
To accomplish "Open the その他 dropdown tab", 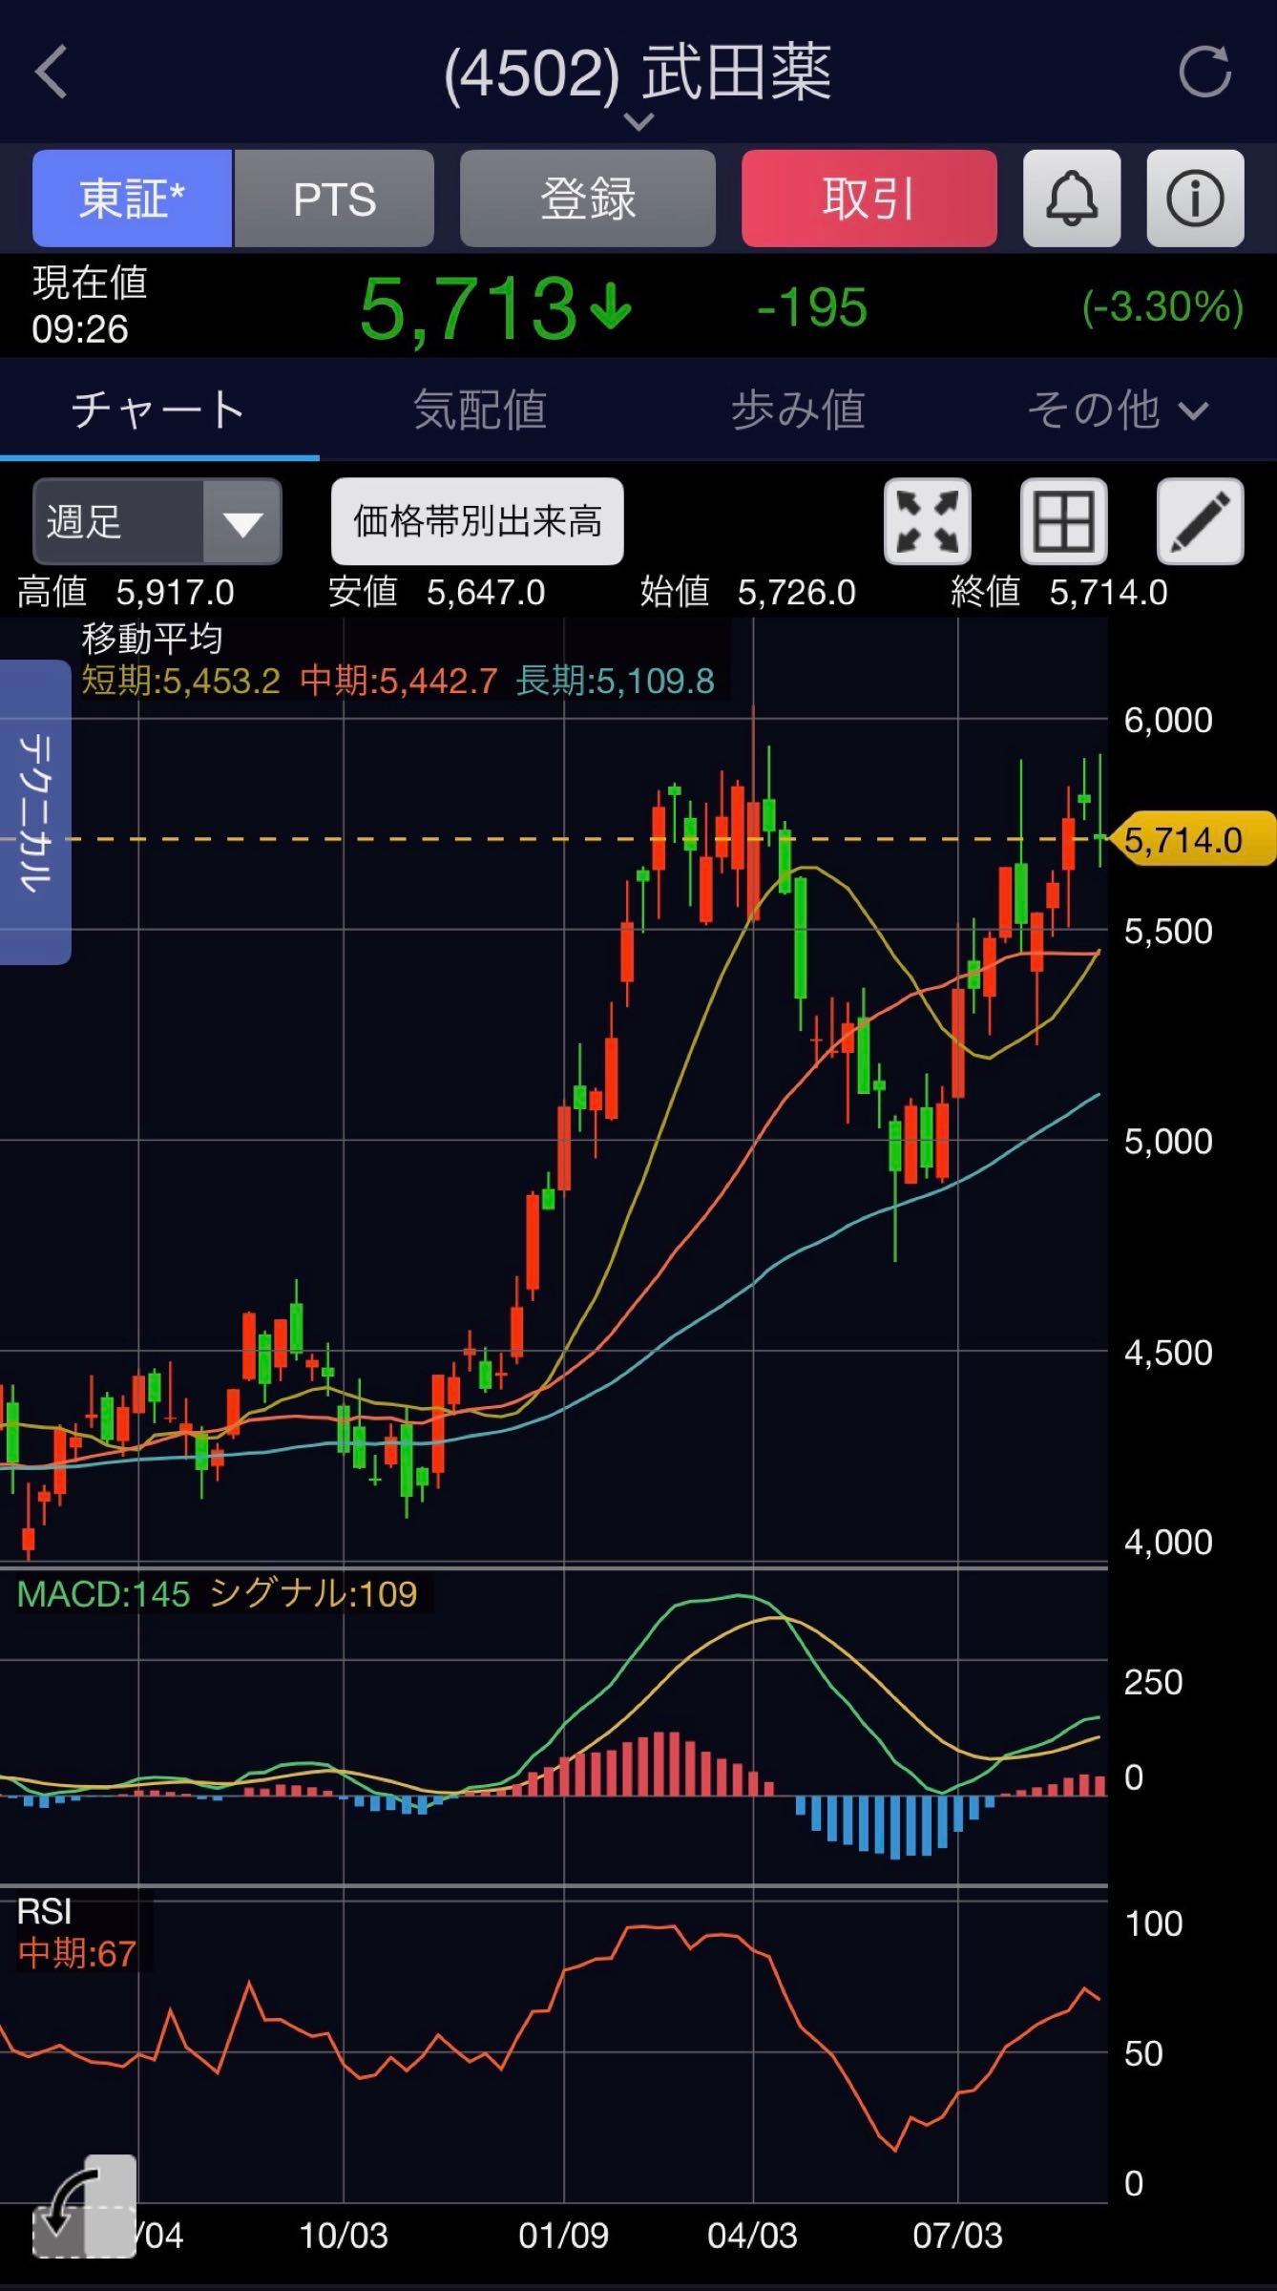I will pos(1117,410).
